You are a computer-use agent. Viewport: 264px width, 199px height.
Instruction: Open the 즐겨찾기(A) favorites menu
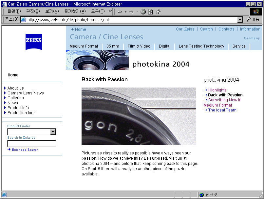(x=75, y=11)
